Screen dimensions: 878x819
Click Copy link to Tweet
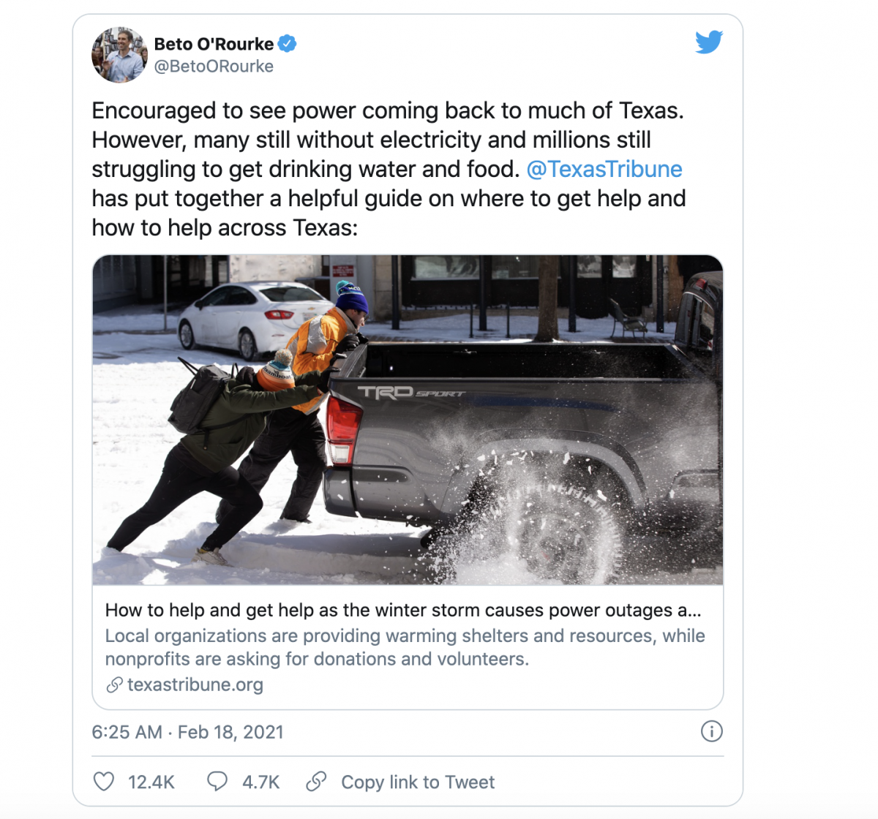click(x=418, y=782)
